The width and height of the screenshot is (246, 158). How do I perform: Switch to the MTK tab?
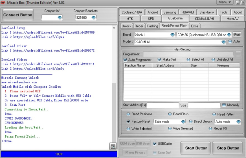point(130,19)
